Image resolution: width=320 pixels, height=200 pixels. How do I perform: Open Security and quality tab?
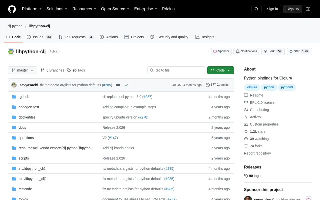pos(169,37)
